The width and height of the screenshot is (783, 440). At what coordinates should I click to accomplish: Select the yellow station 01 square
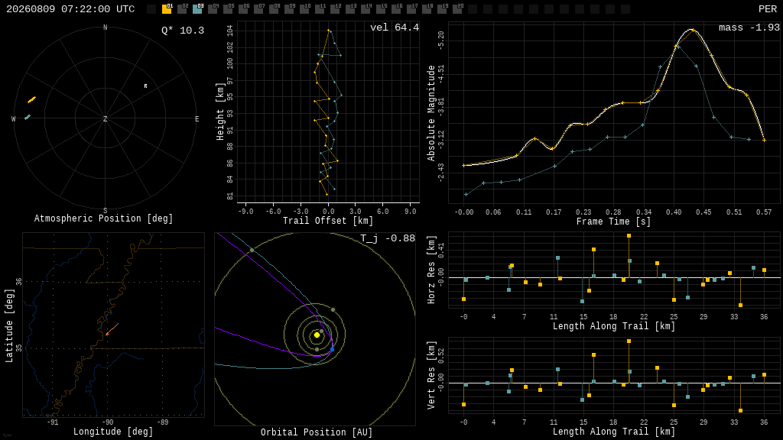[167, 9]
